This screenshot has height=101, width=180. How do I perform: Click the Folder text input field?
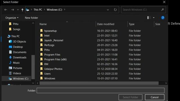click(100, 91)
